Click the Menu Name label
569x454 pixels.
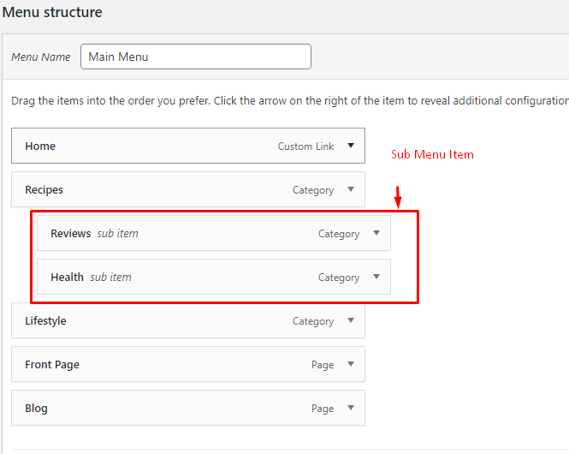pos(41,57)
